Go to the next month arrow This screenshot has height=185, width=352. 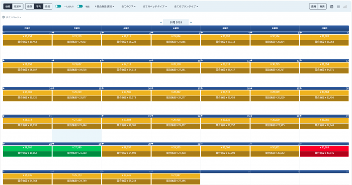click(191, 23)
